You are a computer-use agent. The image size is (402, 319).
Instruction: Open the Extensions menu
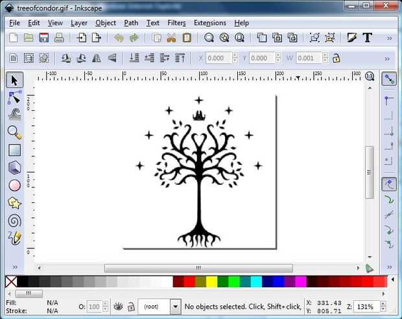coord(210,23)
